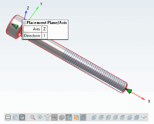Click the Placement Plane/Axis title
The height and width of the screenshot is (124, 154).
[x=47, y=23]
